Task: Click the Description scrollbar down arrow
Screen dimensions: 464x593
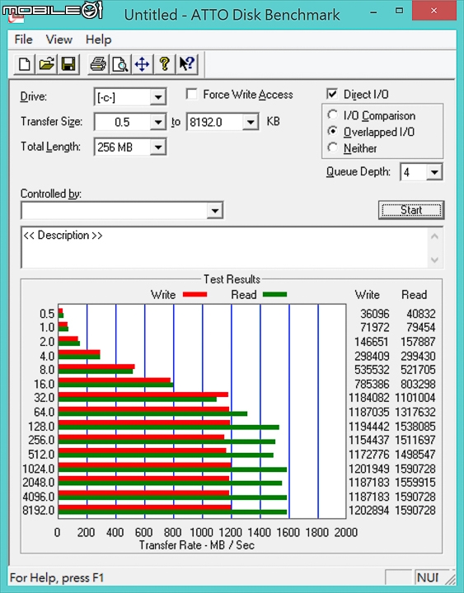Action: point(434,259)
